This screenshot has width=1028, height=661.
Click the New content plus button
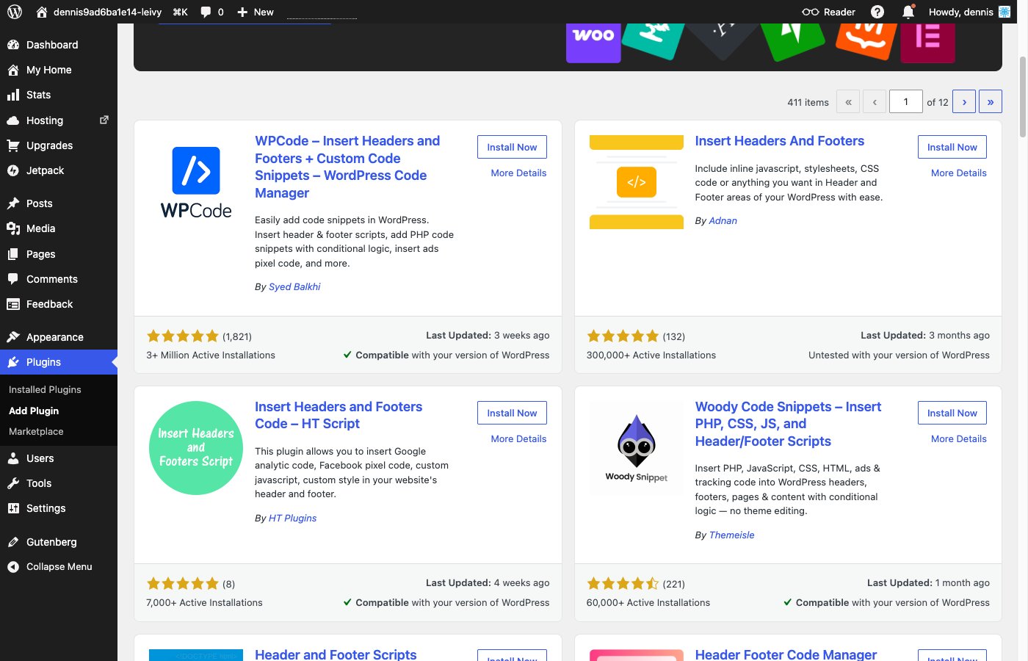tap(255, 12)
